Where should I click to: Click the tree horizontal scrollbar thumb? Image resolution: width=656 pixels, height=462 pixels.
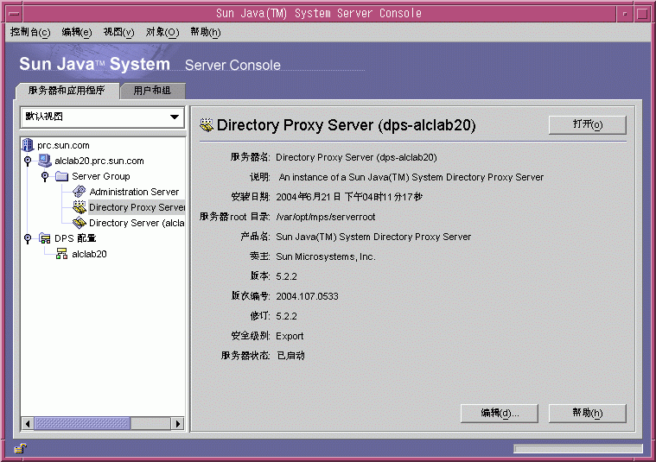point(82,423)
